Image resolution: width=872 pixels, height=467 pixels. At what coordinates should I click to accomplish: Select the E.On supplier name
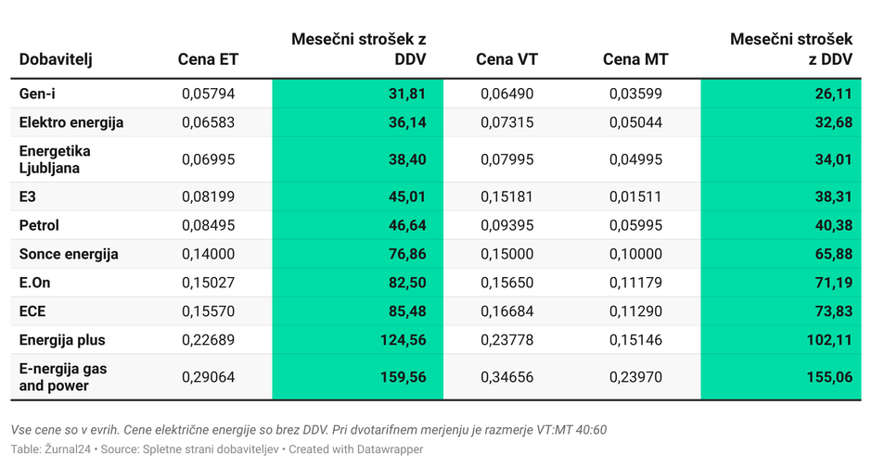tap(35, 283)
